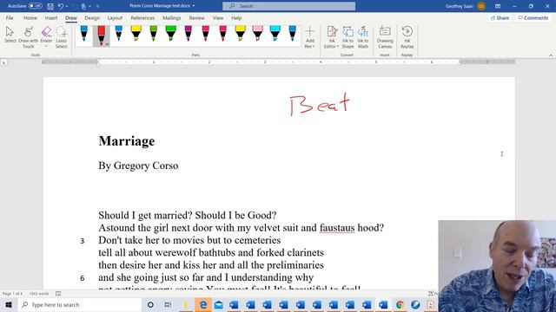
Task: Click the Touch/Mouse mode icon
Action: (x=83, y=6)
